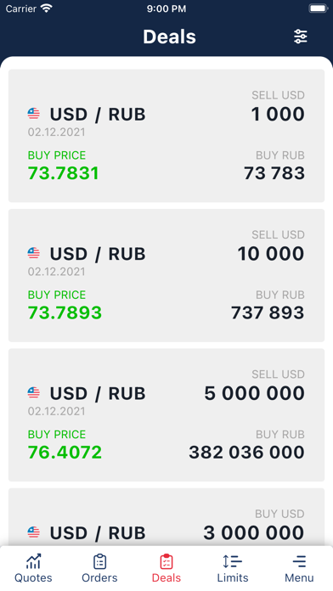Open the deal with buy price 73.7893

pos(166,275)
